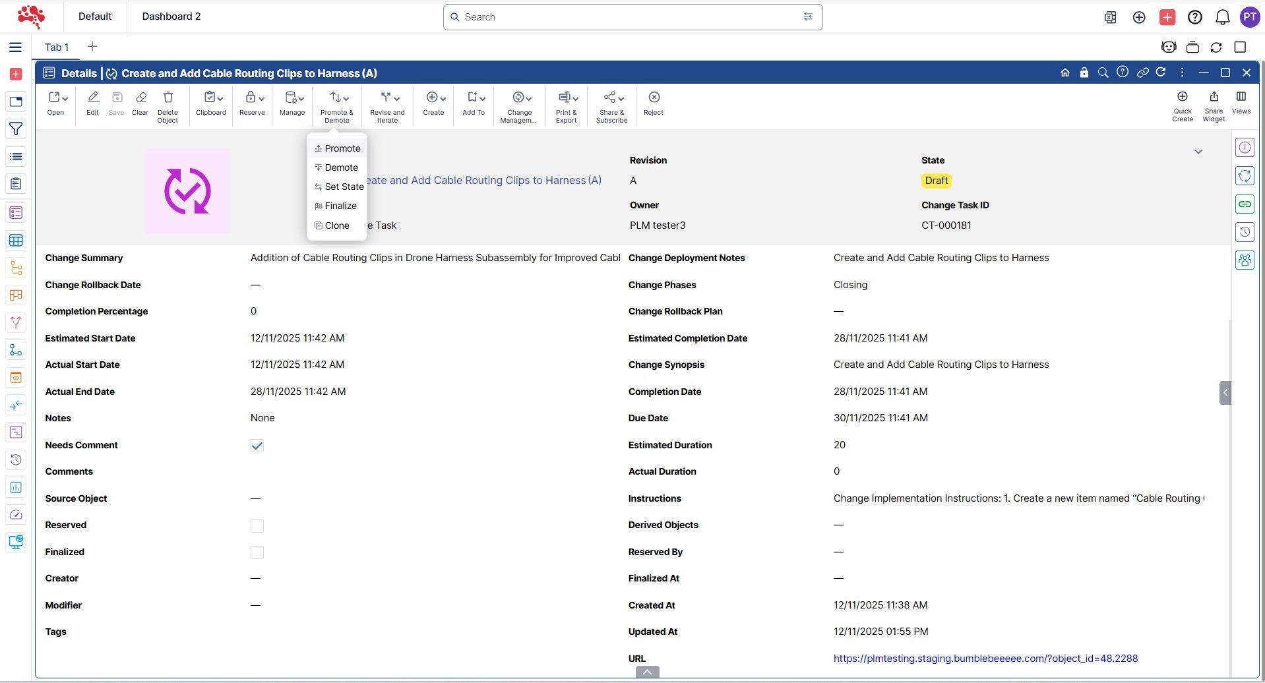Click the Reject icon in toolbar
Screen dimensions: 1265x683
click(654, 98)
